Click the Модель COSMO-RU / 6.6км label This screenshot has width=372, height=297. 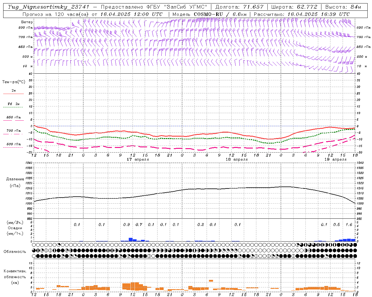coord(209,14)
